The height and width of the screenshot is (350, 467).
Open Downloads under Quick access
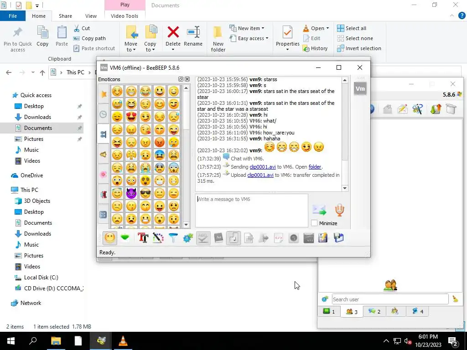tap(37, 117)
